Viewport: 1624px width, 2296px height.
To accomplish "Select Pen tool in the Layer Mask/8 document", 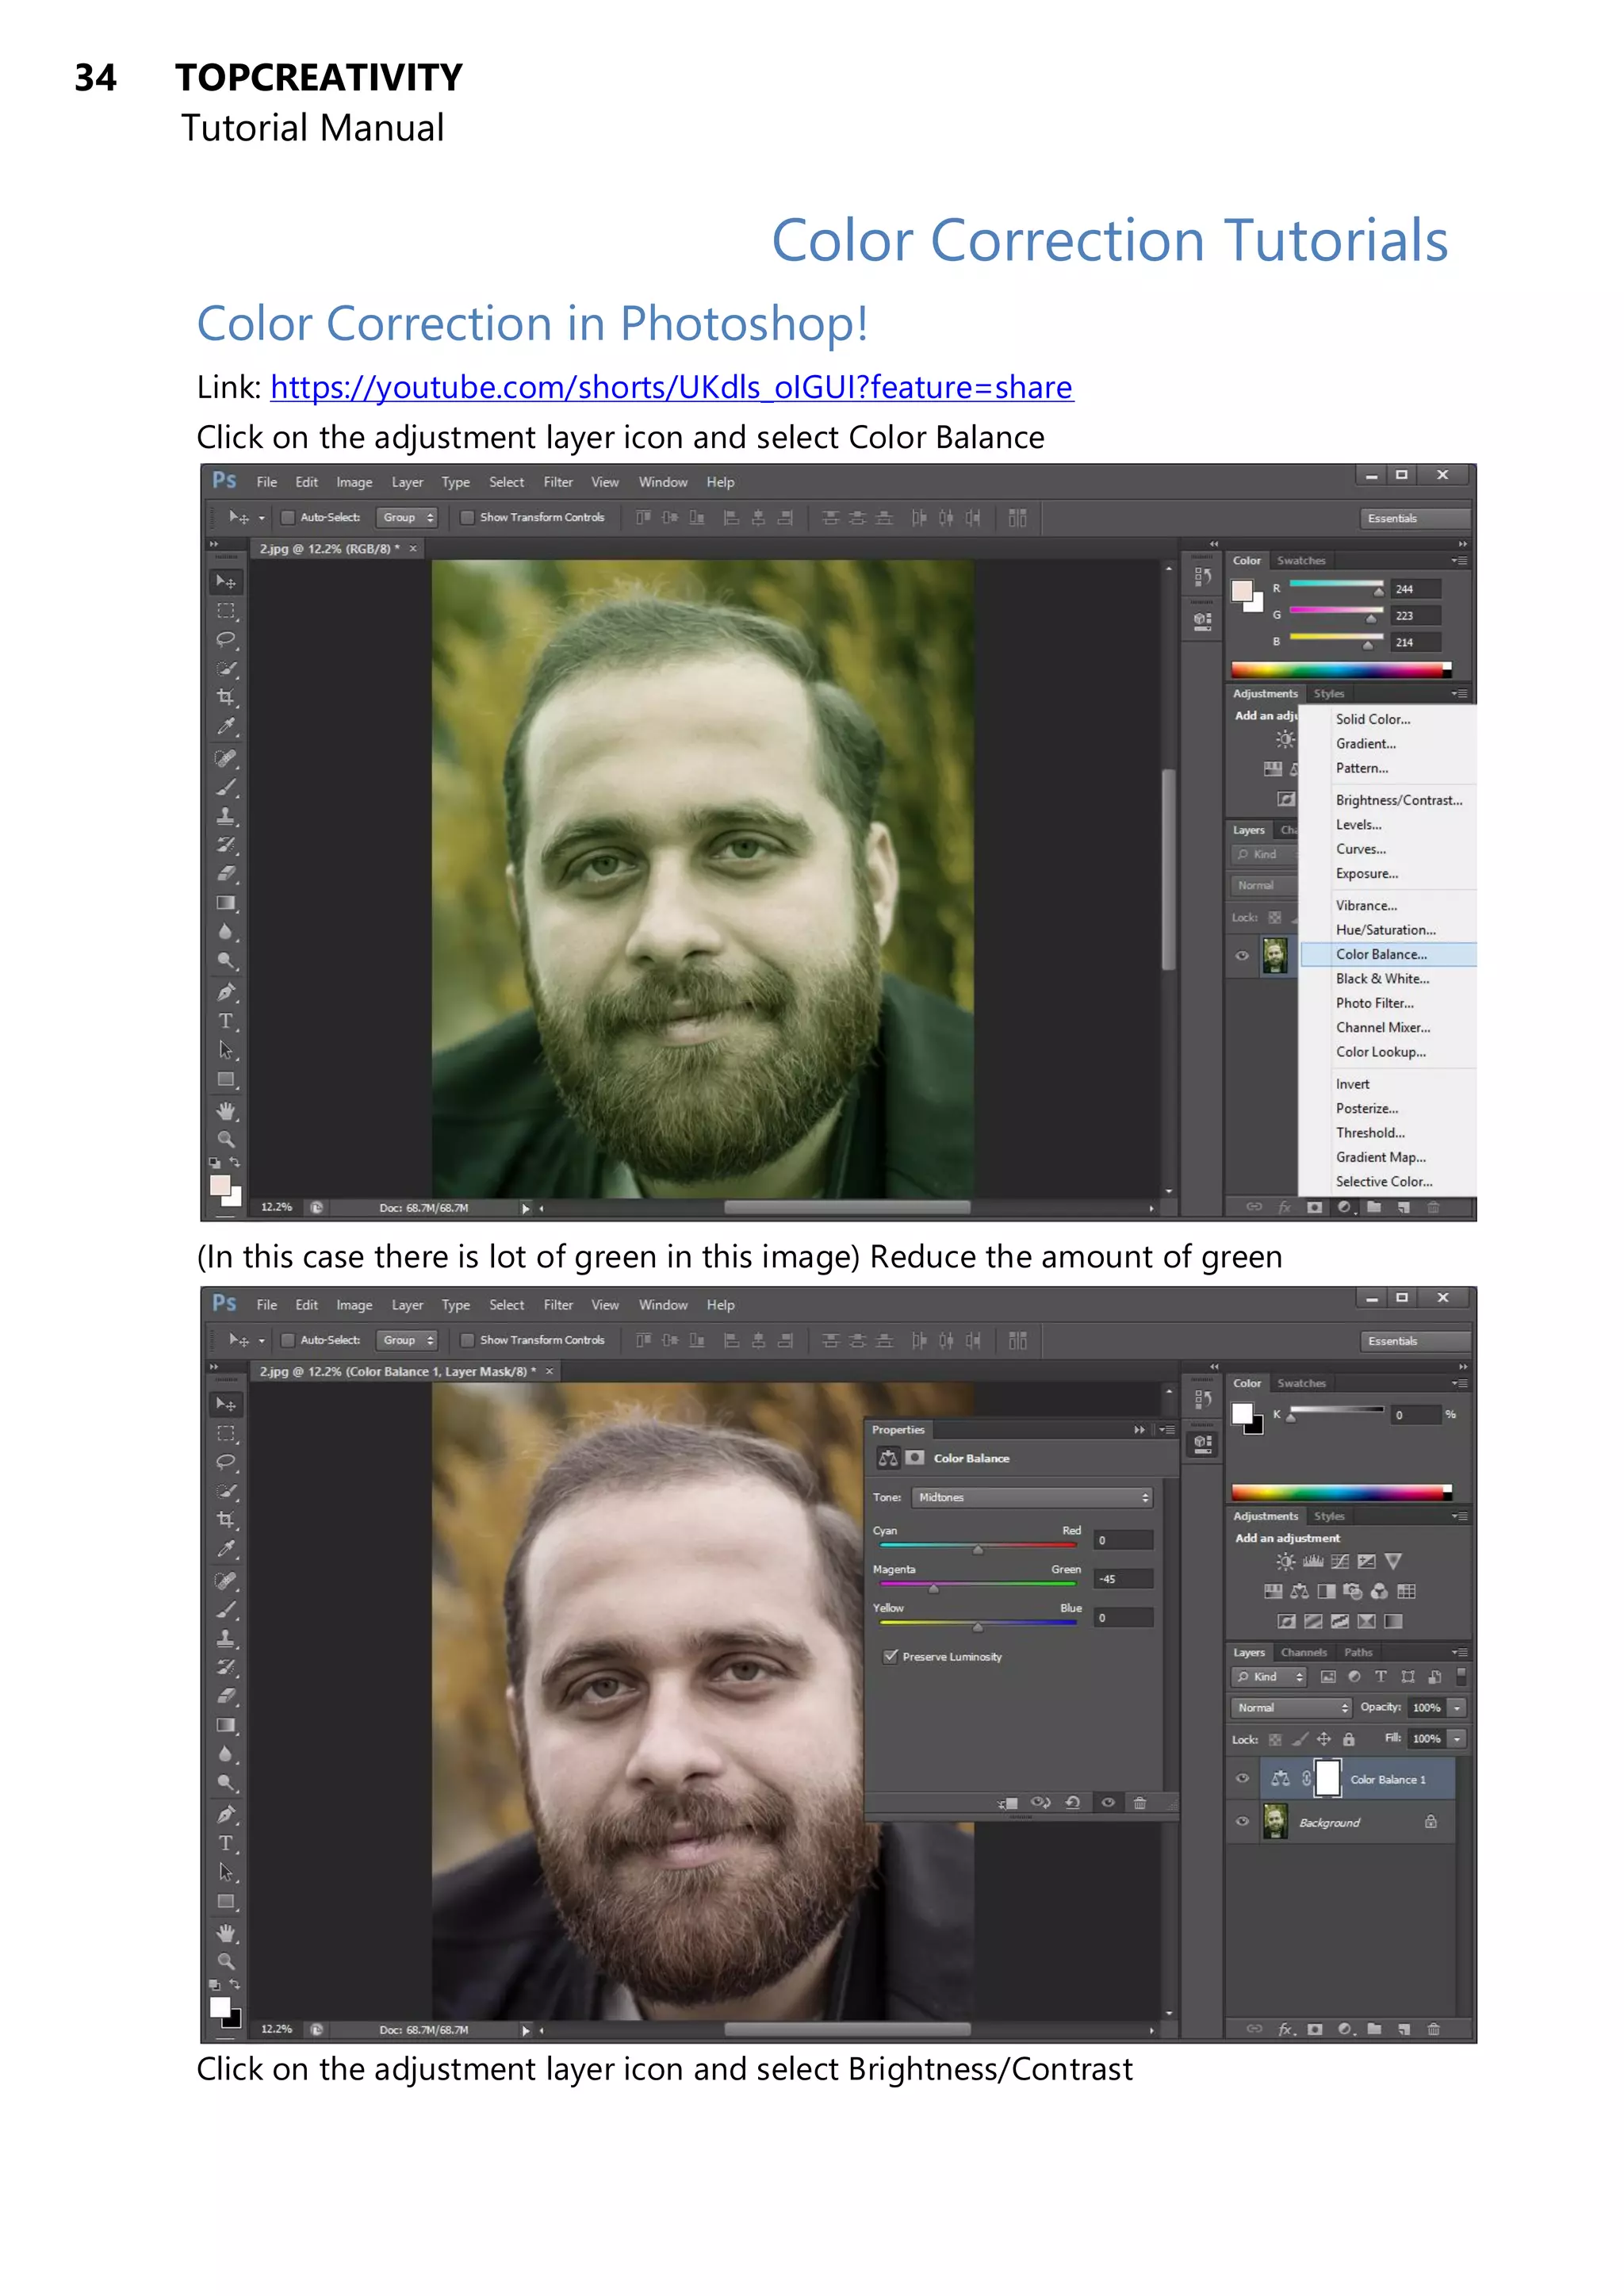I will (x=226, y=1814).
